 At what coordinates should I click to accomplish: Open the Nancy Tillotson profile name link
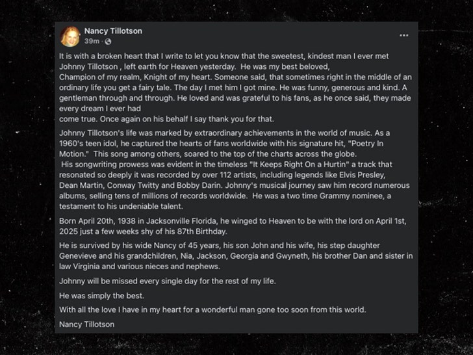click(x=113, y=31)
